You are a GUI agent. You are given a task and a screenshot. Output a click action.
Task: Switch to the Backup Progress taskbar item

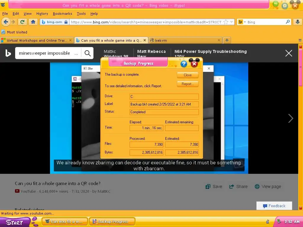point(112,222)
